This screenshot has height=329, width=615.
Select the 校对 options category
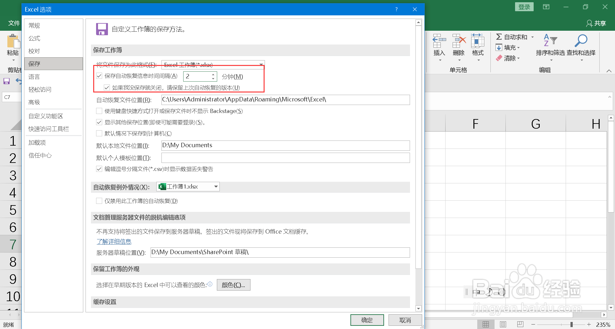[x=53, y=51]
